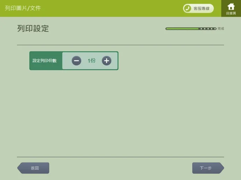This screenshot has width=241, height=180.
Task: Click the 列印圖片/文件 header title
Action: (23, 8)
